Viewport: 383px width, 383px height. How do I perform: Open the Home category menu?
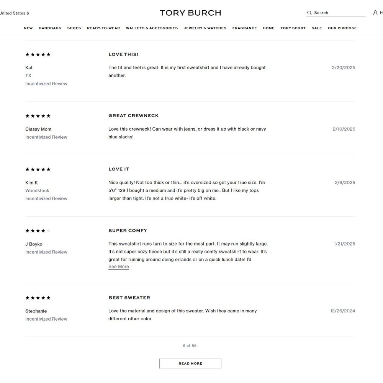click(268, 28)
